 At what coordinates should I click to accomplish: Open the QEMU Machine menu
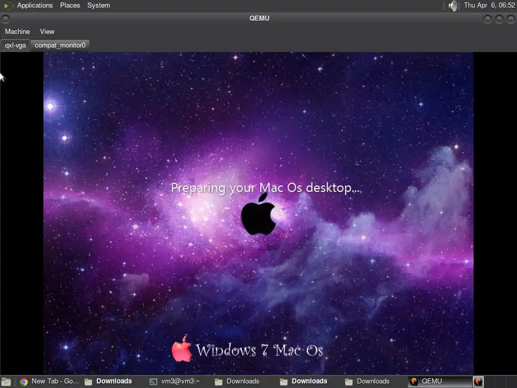pos(18,32)
